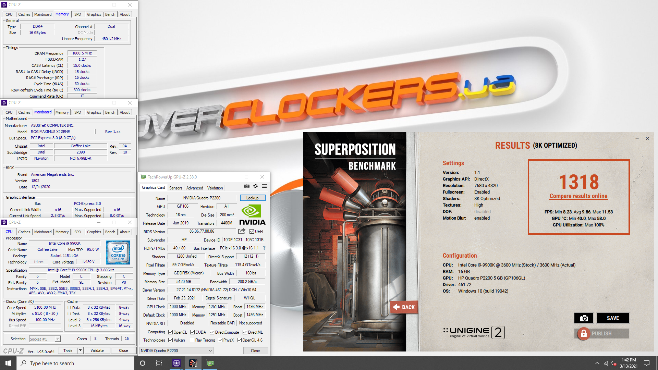Open the SPD tab in the top CPU-Z window

78,14
